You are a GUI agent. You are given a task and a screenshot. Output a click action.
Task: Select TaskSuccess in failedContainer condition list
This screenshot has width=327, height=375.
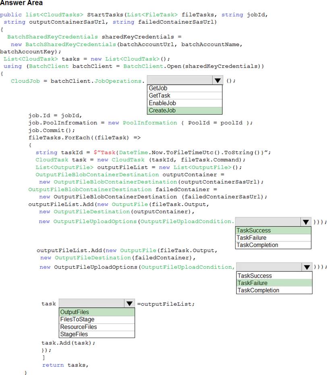click(274, 276)
